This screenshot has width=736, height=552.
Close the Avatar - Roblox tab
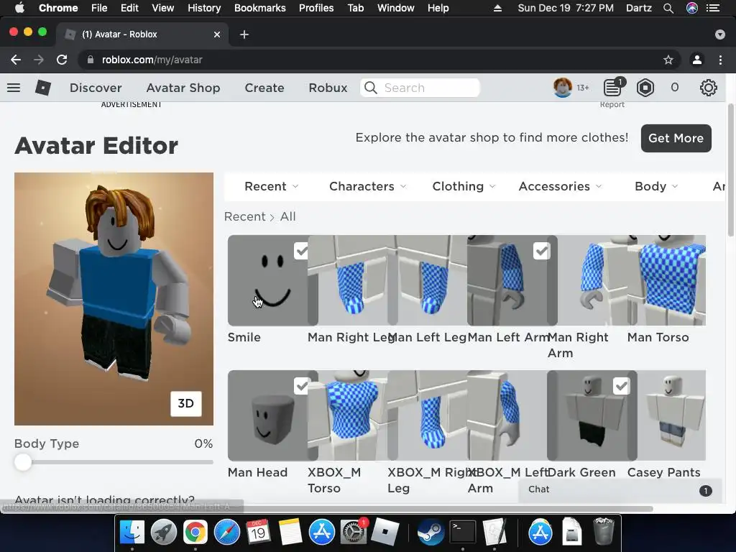pos(217,34)
